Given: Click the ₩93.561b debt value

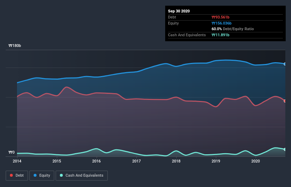Looking at the screenshot, I should pos(220,17).
